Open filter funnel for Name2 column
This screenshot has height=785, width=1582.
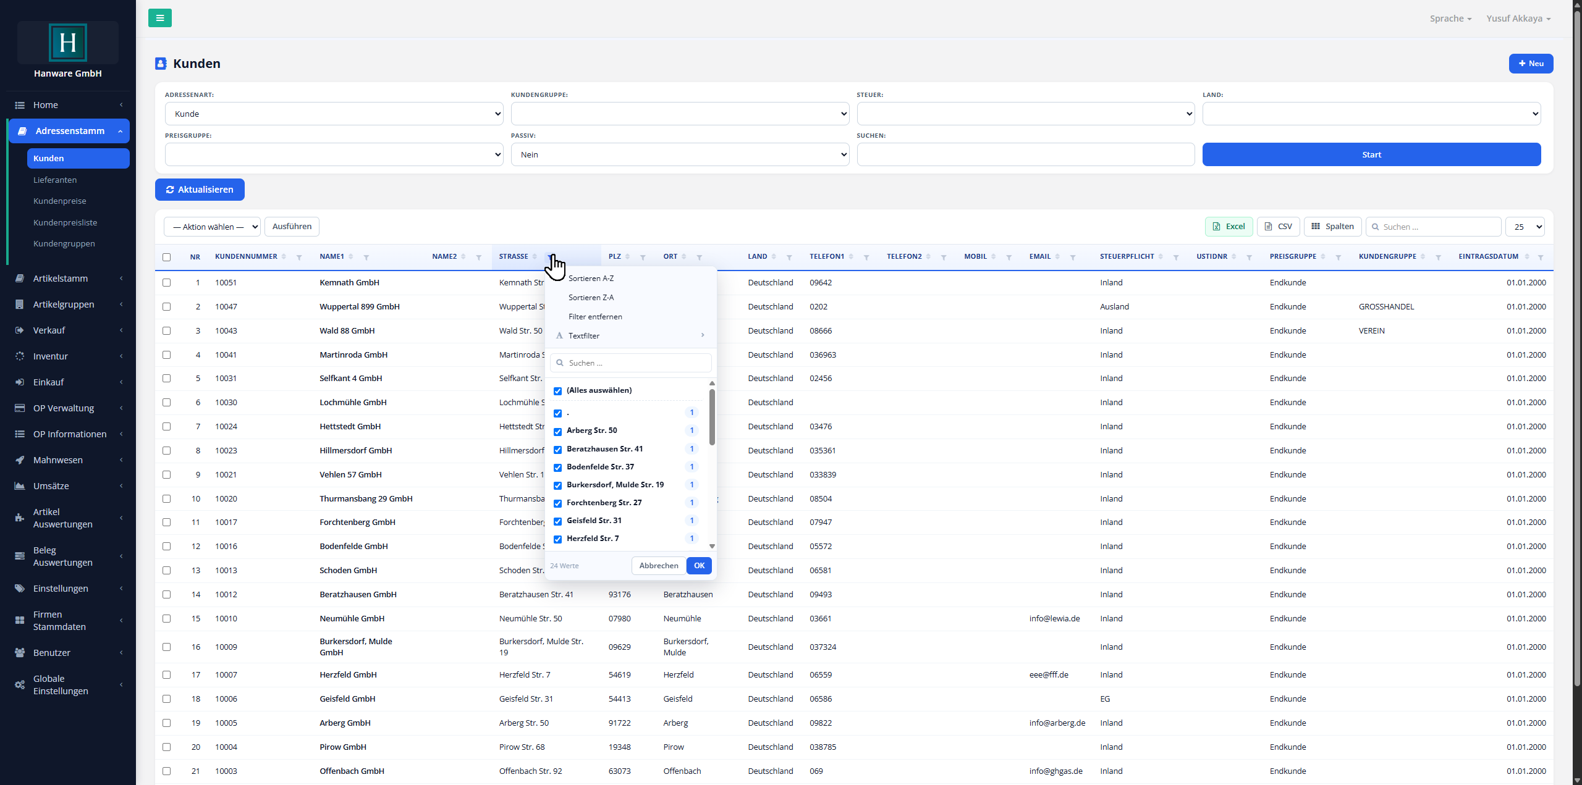pos(478,257)
